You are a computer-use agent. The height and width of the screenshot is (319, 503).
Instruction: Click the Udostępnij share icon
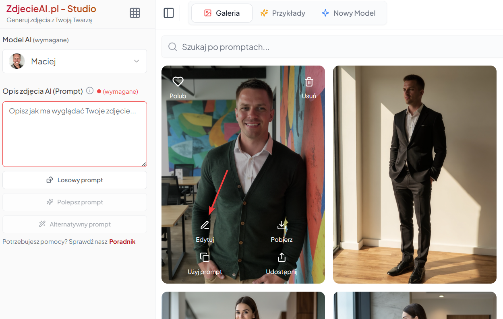point(282,257)
